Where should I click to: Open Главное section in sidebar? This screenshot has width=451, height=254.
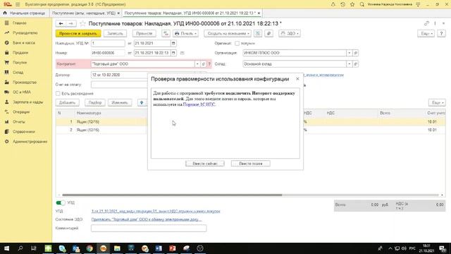click(19, 23)
